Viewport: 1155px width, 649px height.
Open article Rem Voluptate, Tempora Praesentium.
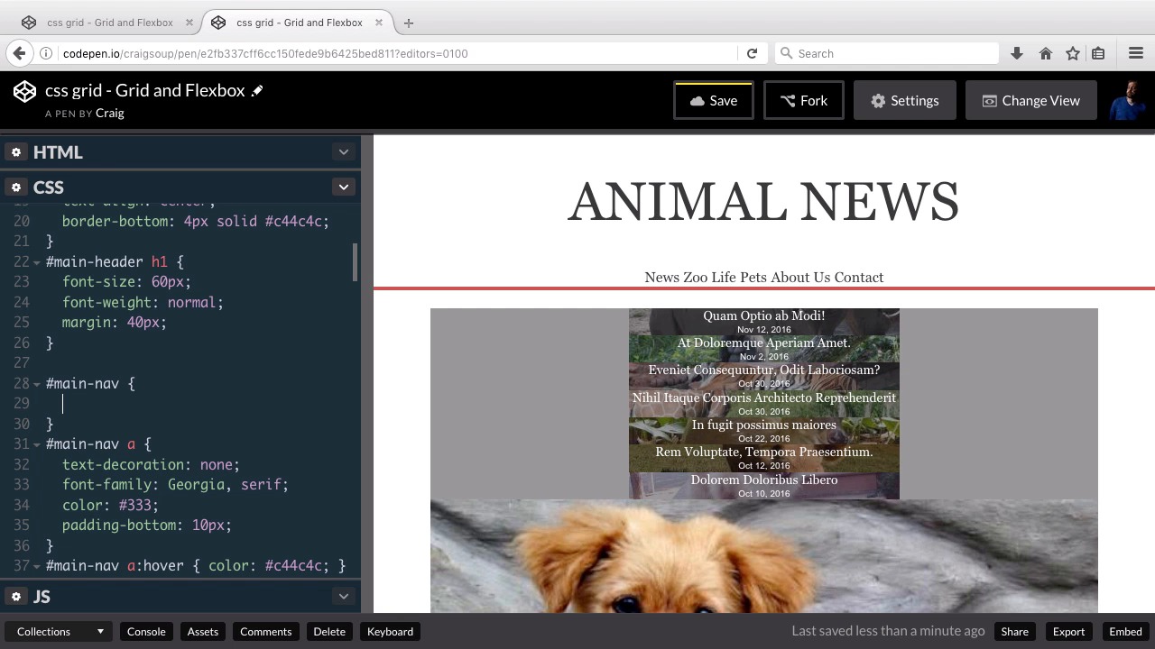764,452
